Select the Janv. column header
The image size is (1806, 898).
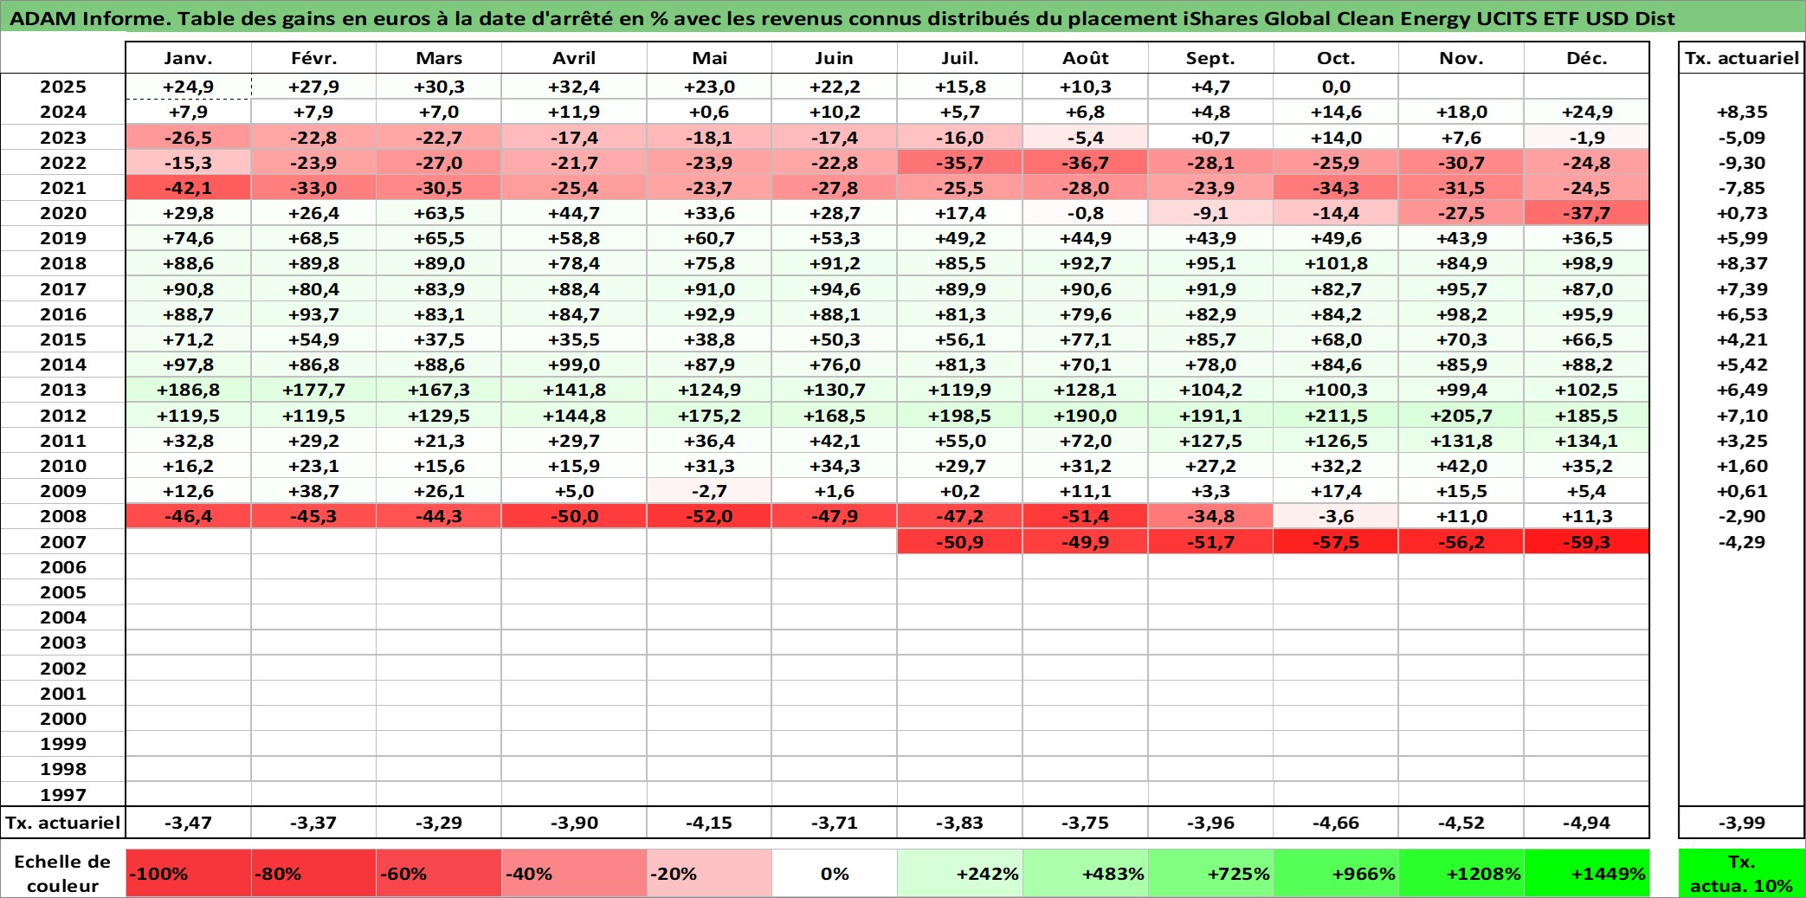[x=188, y=58]
